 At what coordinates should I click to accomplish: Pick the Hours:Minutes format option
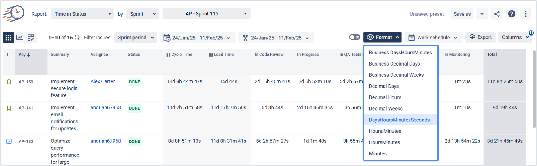[x=385, y=131]
